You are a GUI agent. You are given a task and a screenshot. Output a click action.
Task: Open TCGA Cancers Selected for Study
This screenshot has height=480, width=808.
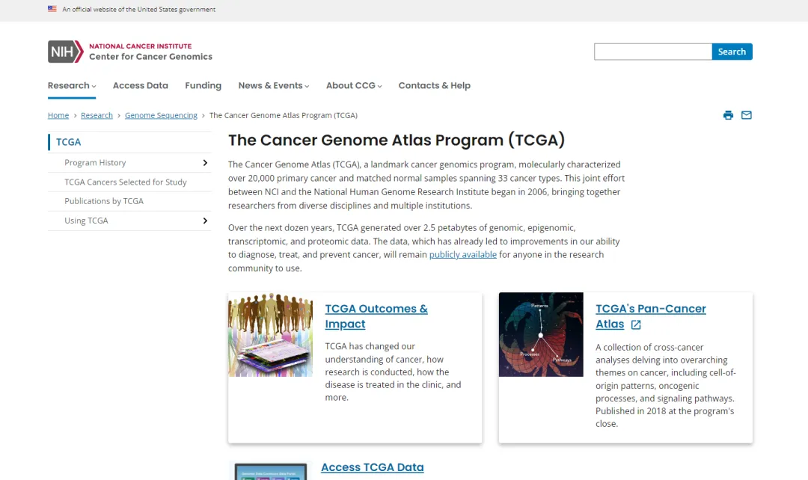coord(126,182)
